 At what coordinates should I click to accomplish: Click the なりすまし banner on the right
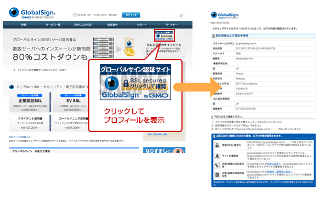164,150
